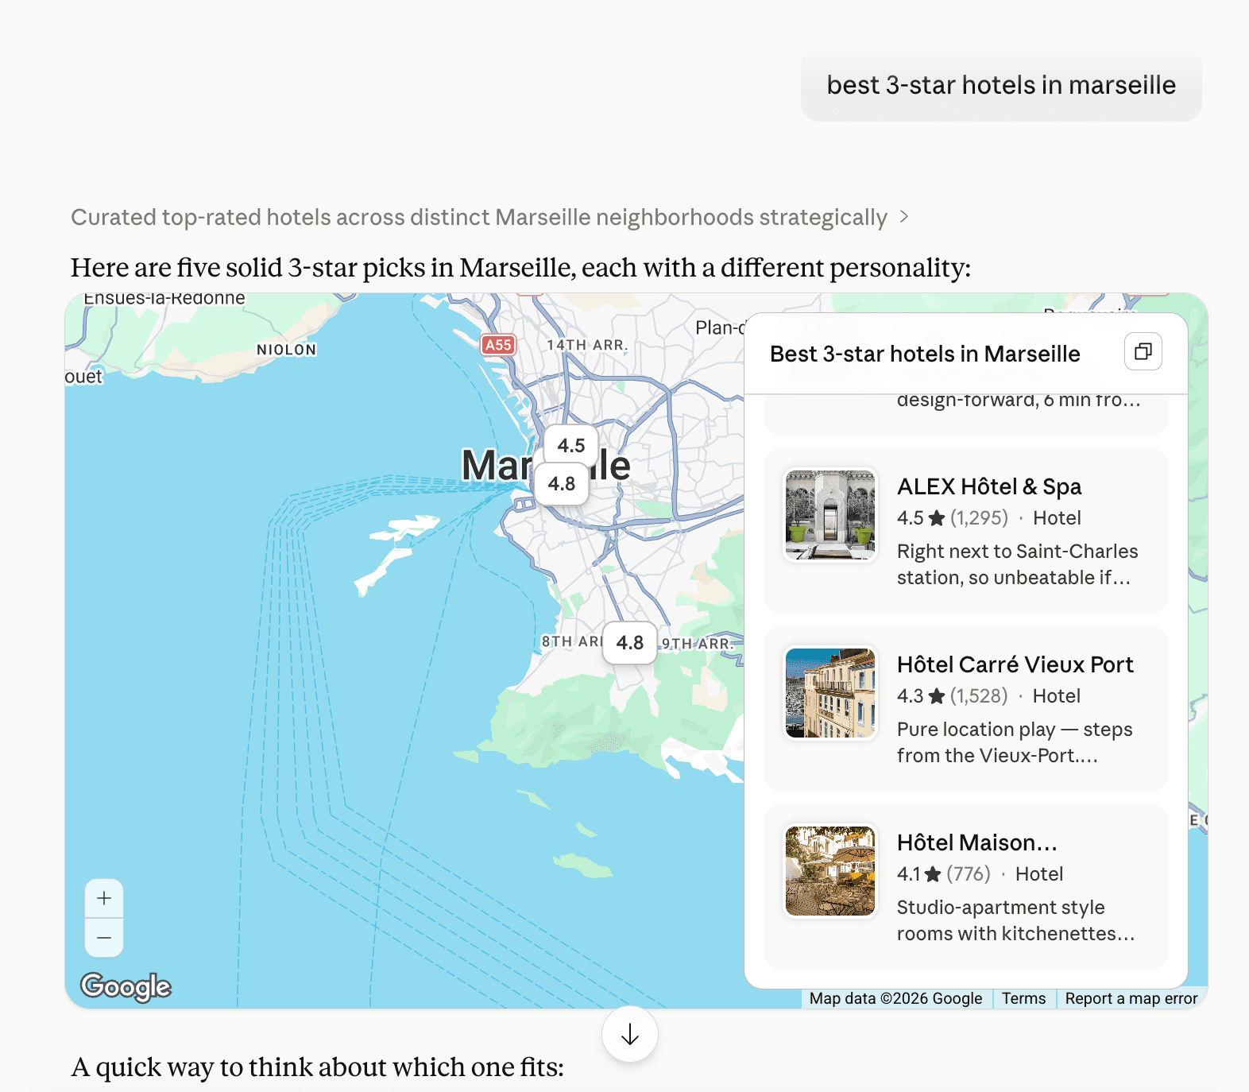The width and height of the screenshot is (1249, 1092).
Task: Select the 4.8 marker near the 8th Arr.
Action: tap(630, 642)
